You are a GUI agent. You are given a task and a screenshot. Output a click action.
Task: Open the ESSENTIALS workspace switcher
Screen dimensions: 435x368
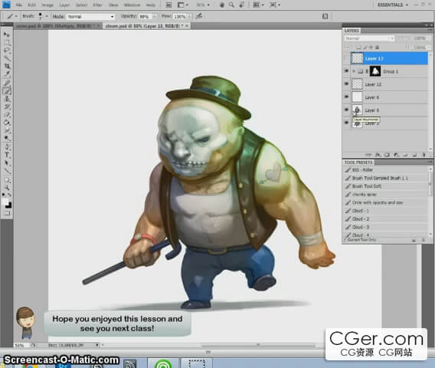click(x=393, y=5)
